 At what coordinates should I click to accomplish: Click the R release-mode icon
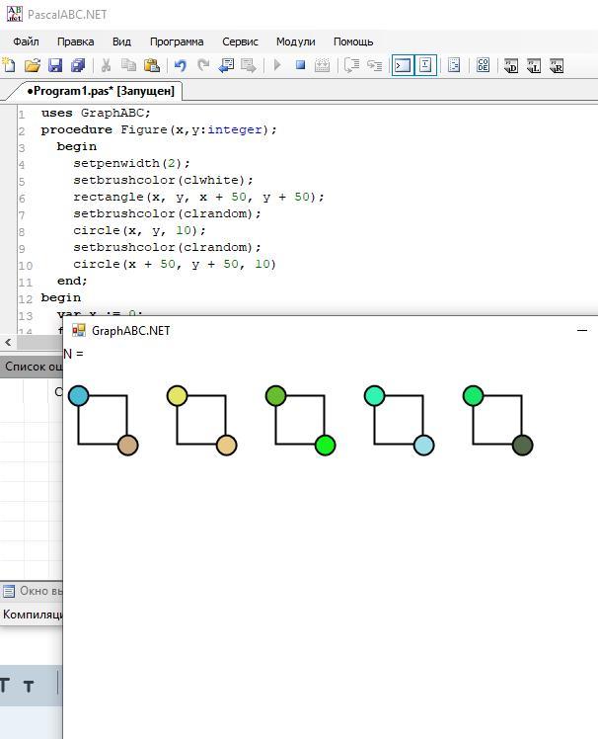coord(557,65)
